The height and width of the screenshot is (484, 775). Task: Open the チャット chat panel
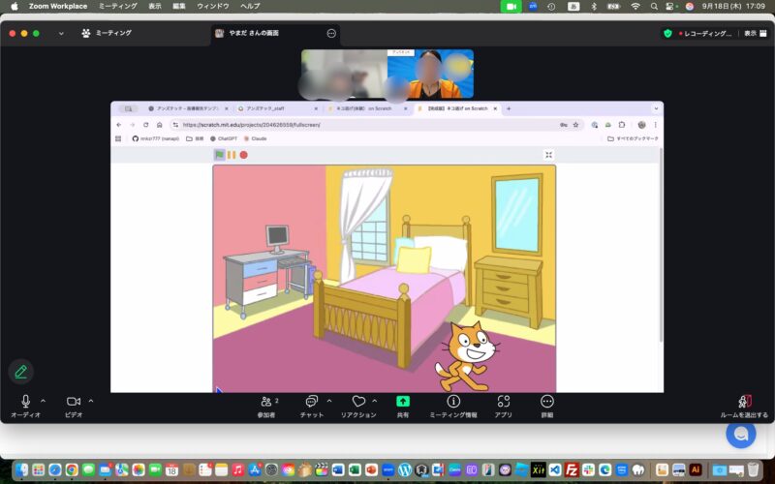[x=312, y=402]
